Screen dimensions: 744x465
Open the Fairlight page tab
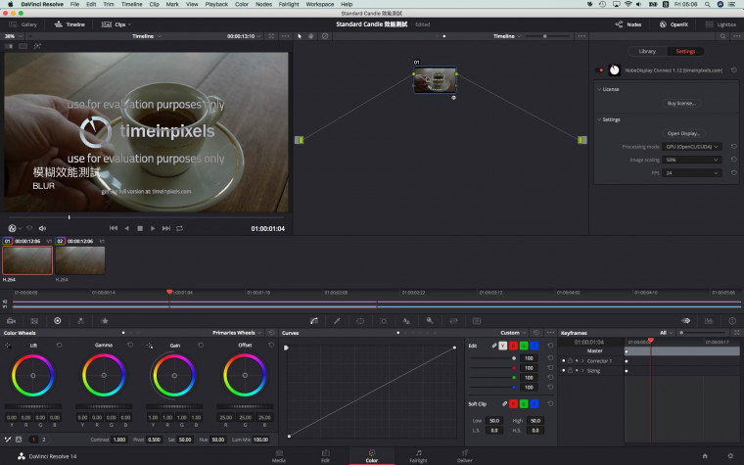click(x=418, y=455)
